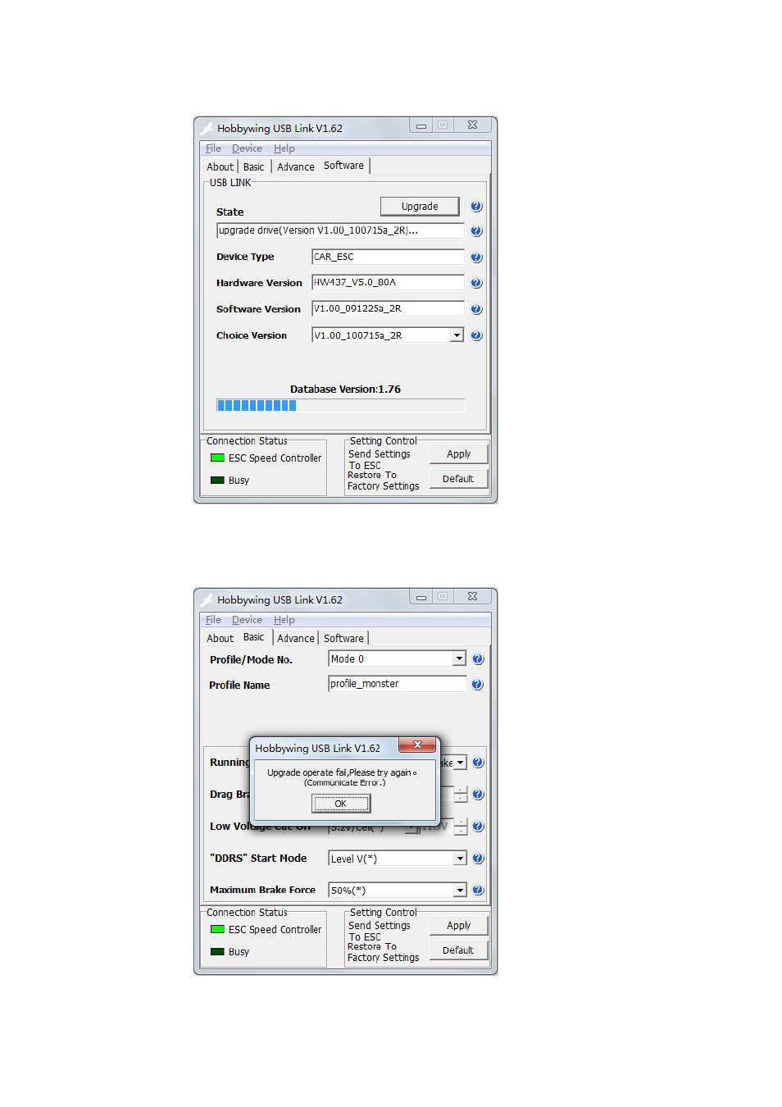Click the Device Type field CAR_ESC
The width and height of the screenshot is (782, 1107).
click(x=388, y=257)
